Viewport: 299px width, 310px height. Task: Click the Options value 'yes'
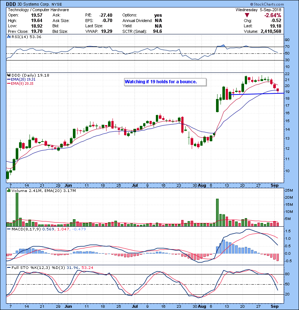coord(158,15)
